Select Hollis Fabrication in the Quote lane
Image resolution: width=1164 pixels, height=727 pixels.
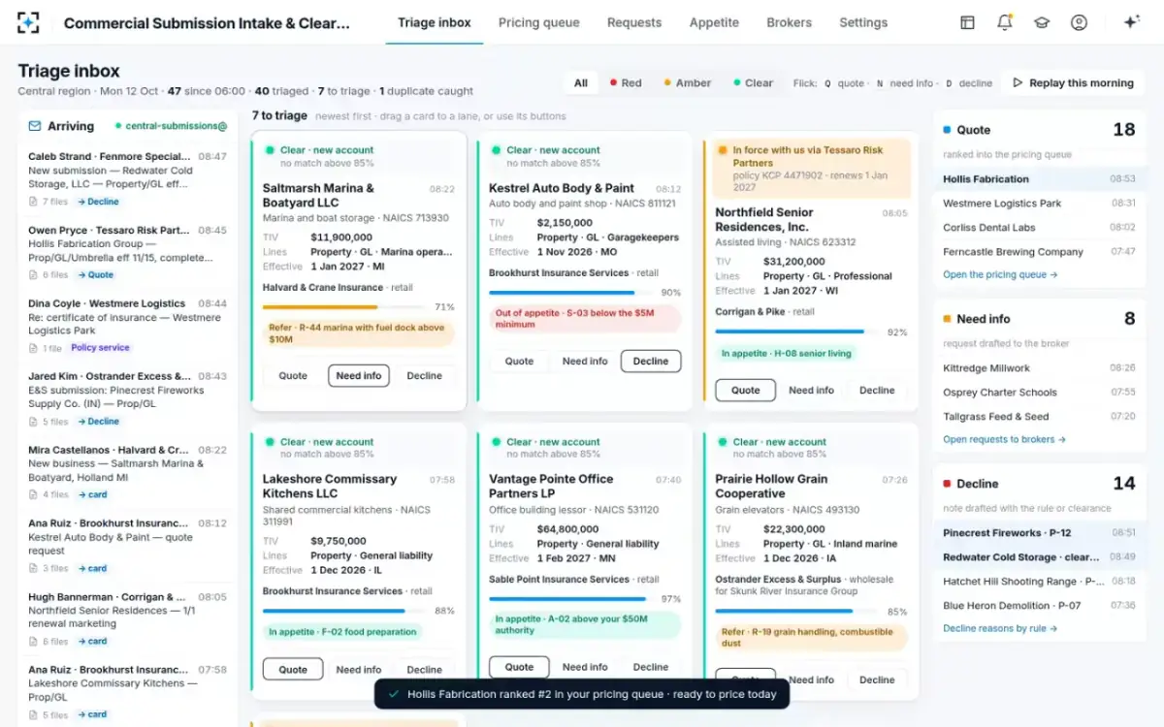coord(1039,179)
